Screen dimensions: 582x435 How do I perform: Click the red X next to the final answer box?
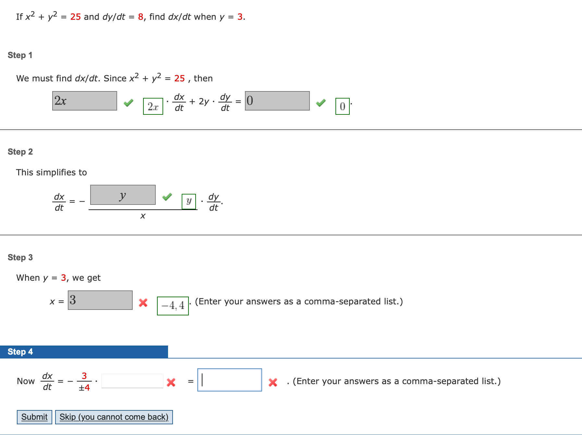273,382
